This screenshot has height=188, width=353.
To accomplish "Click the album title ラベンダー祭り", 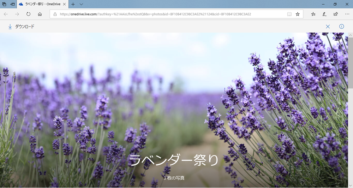I will (x=174, y=160).
